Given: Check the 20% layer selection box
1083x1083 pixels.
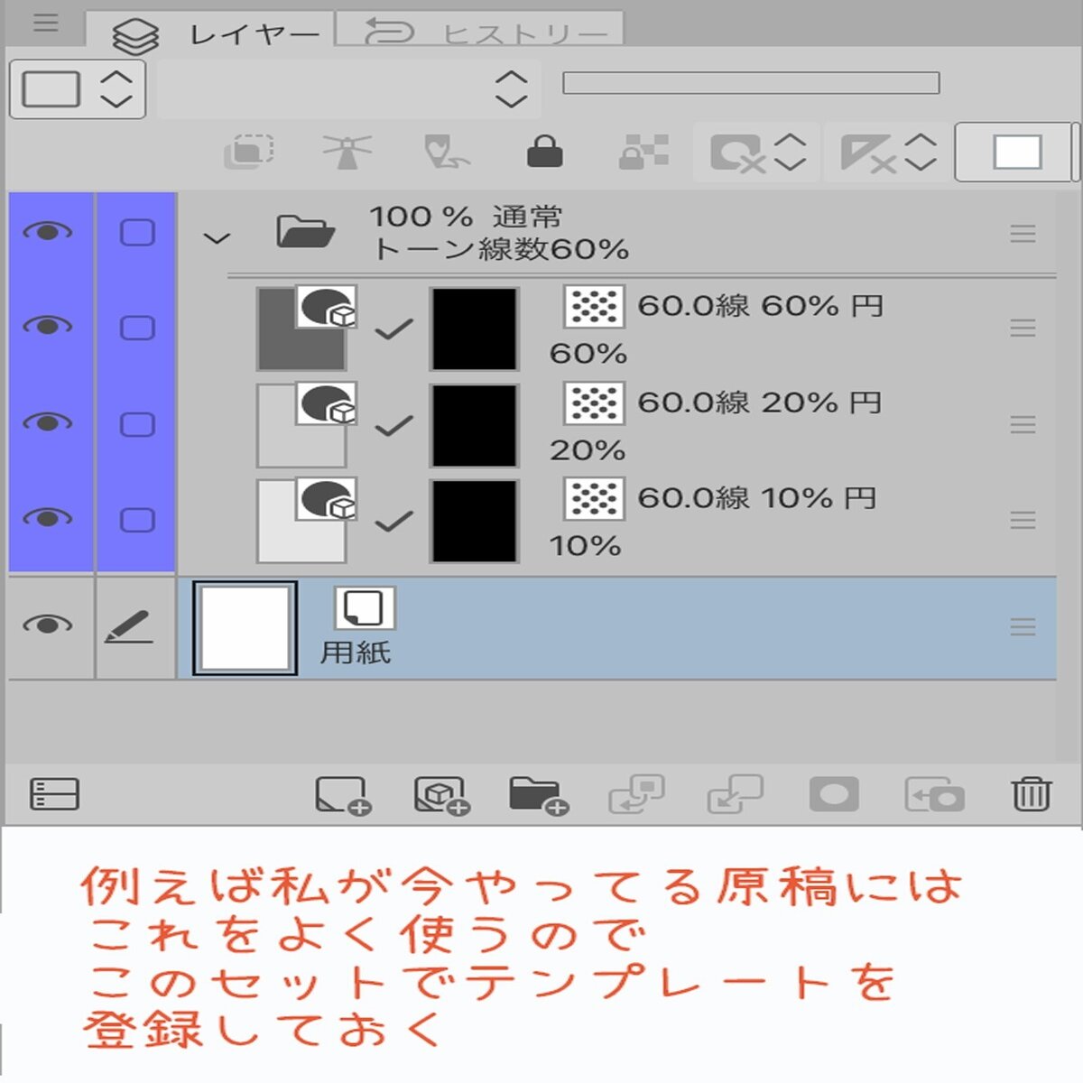Looking at the screenshot, I should 137,424.
